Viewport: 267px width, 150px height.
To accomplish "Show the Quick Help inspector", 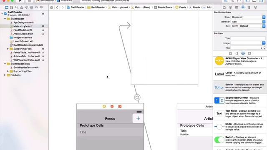I will click(230, 7).
